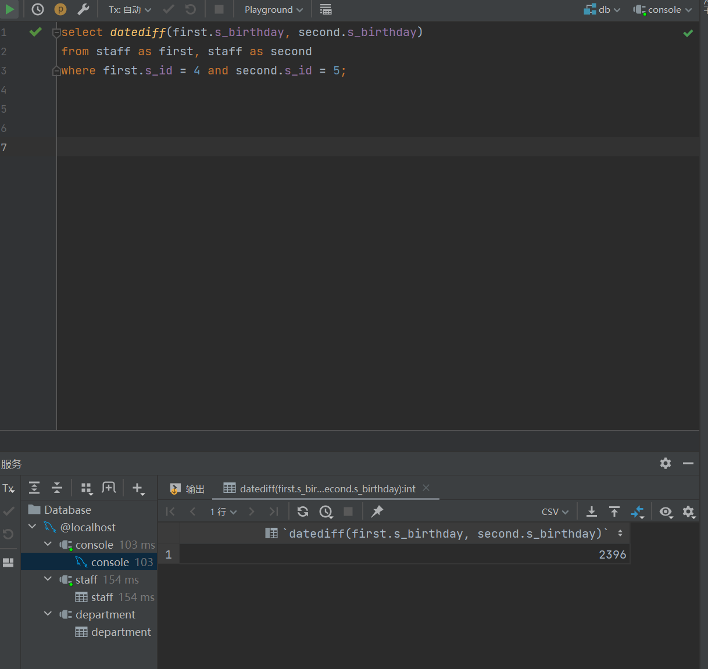This screenshot has width=708, height=669.
Task: Open the eye view options in results
Action: pos(666,511)
